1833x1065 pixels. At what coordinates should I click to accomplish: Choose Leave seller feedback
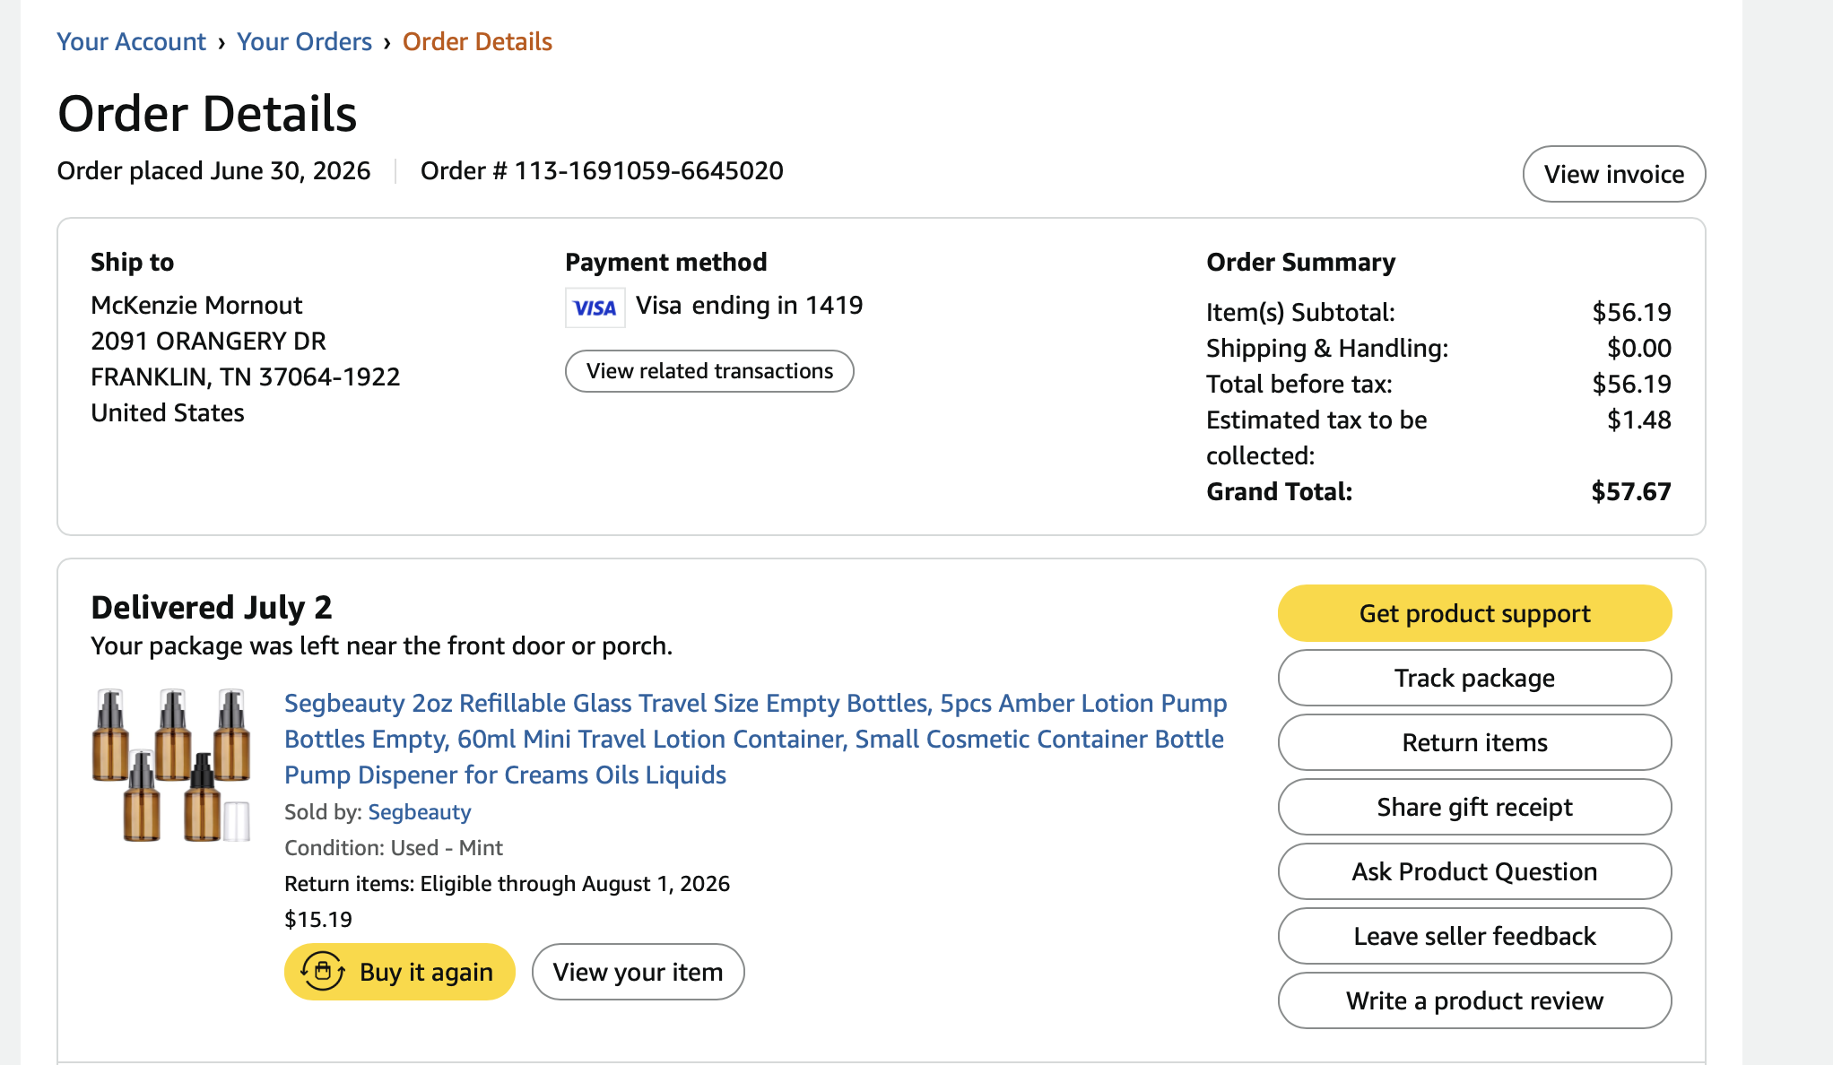[x=1474, y=936]
